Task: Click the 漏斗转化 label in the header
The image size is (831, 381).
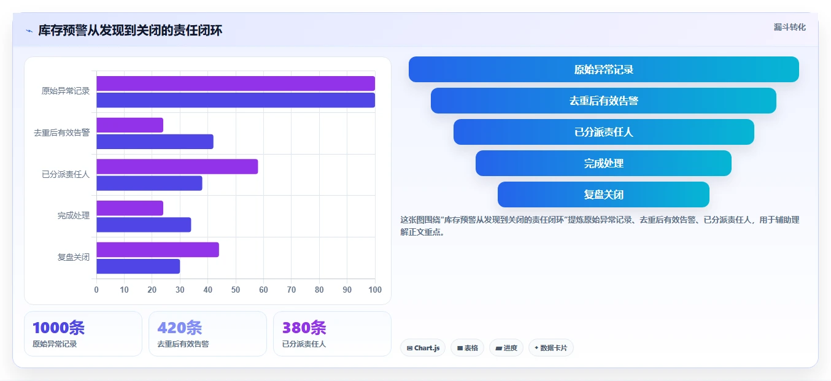Action: 789,27
